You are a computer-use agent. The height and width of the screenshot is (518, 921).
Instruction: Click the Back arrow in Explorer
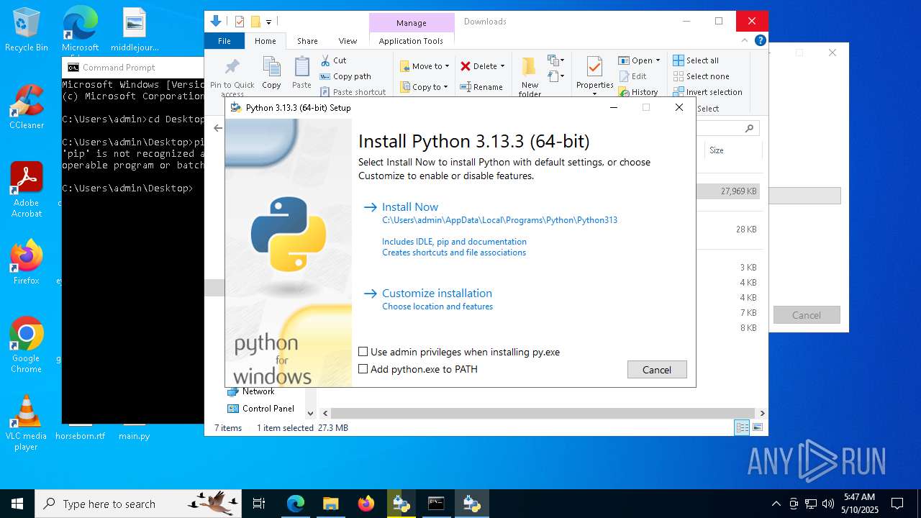coord(218,128)
